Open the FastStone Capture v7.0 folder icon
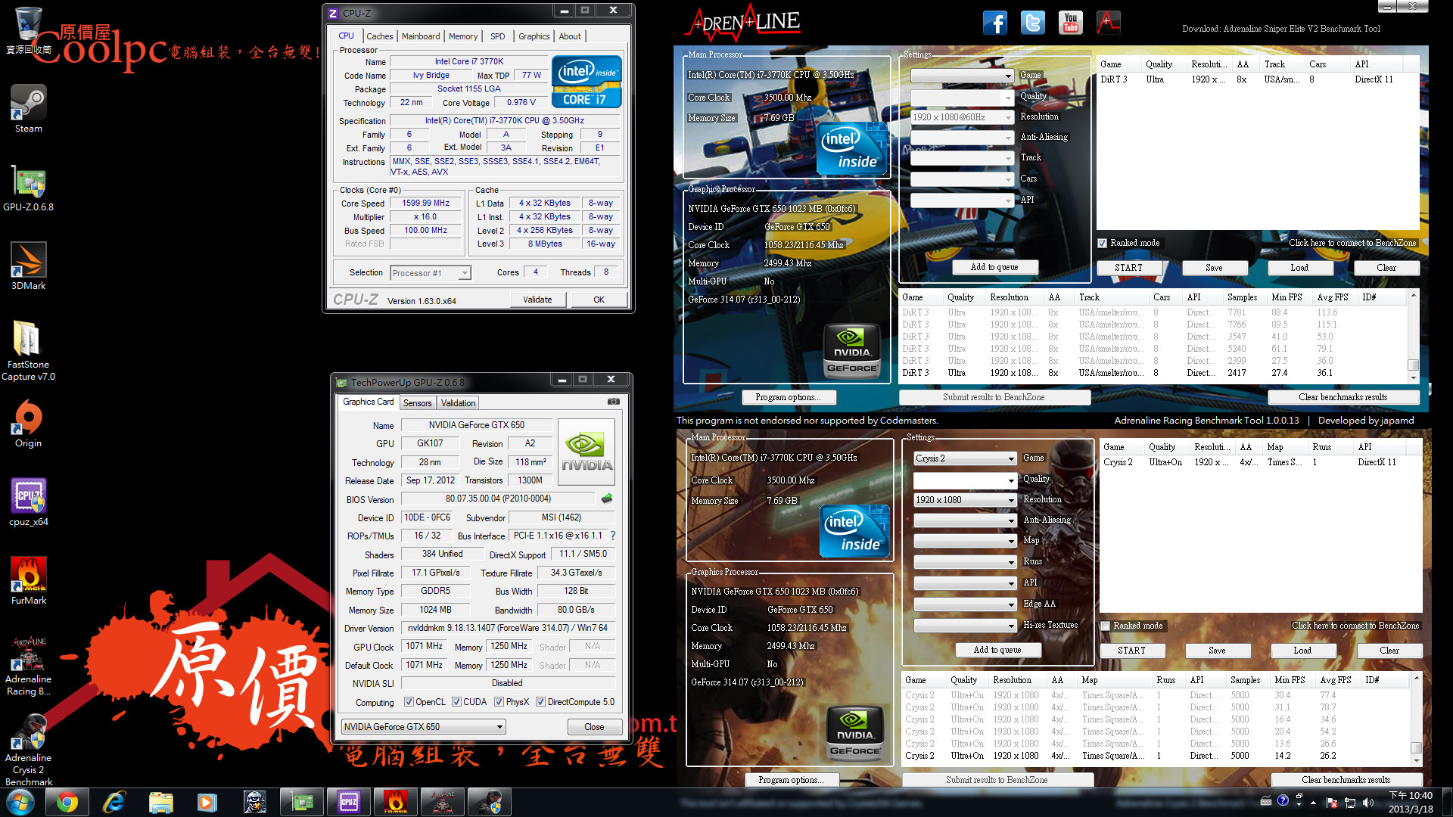The width and height of the screenshot is (1453, 817). [x=29, y=349]
